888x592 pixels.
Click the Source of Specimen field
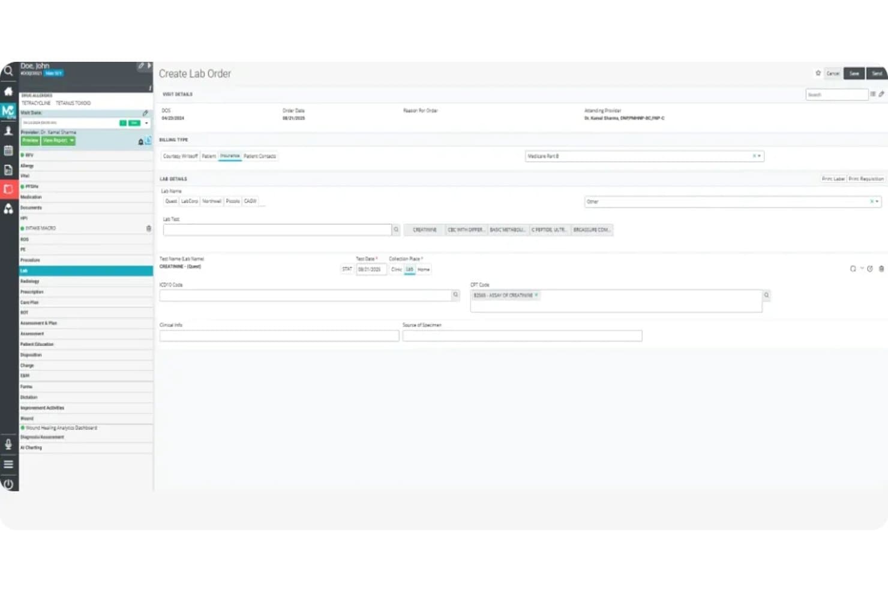click(x=522, y=336)
